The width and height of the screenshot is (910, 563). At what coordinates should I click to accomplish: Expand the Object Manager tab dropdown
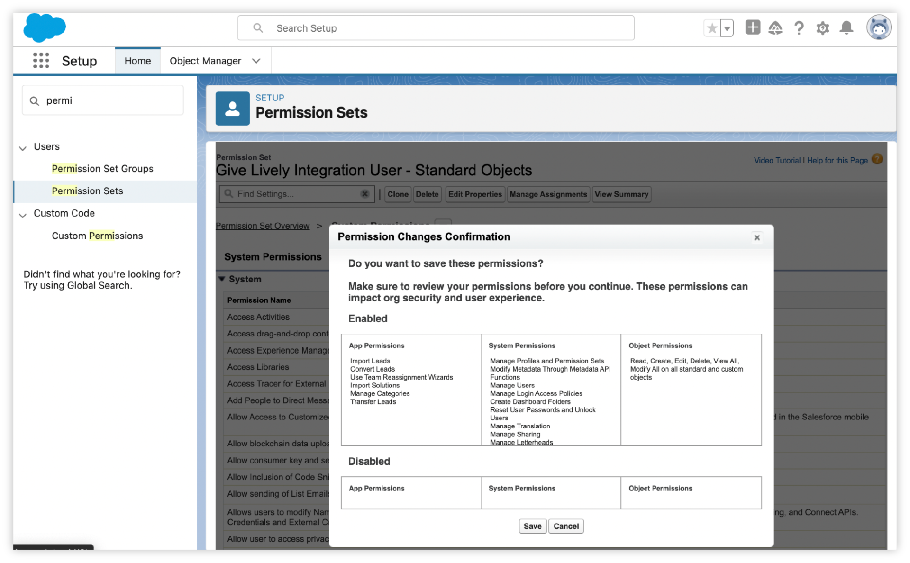coord(256,61)
